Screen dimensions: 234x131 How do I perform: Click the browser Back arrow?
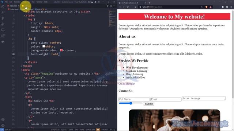(x=120, y=7)
